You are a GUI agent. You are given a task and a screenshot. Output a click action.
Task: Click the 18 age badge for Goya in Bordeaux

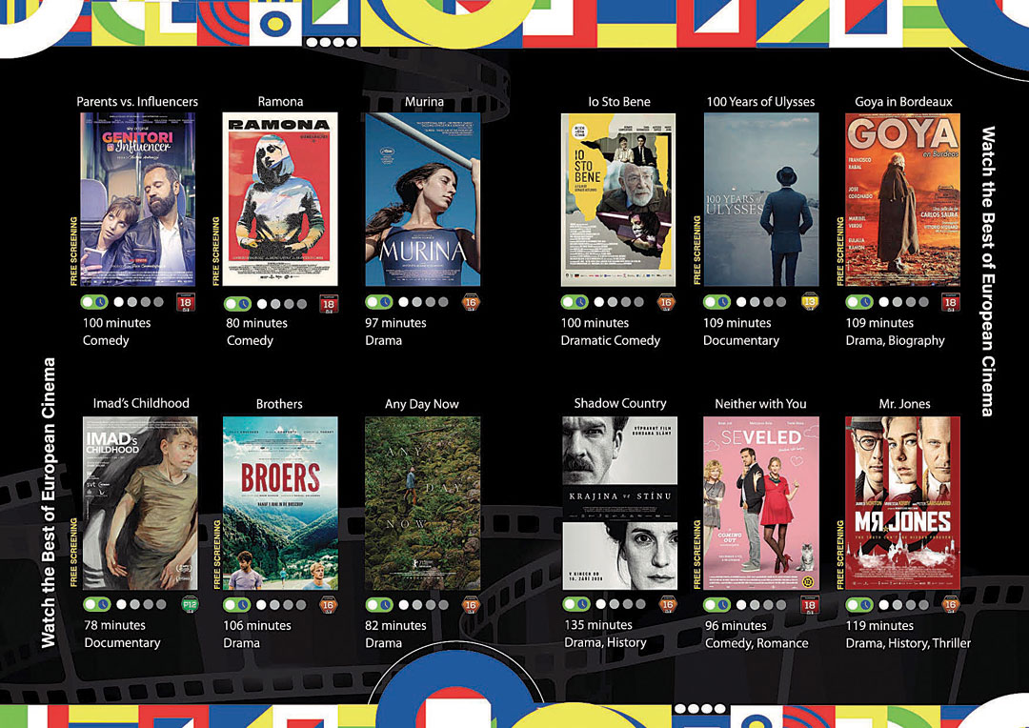click(x=950, y=302)
